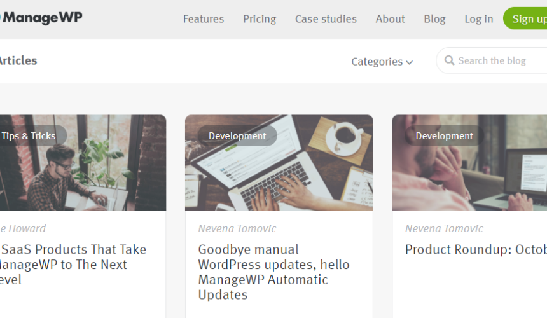Focus the Search the blog field
Viewport: 547px width, 318px height.
pos(492,60)
